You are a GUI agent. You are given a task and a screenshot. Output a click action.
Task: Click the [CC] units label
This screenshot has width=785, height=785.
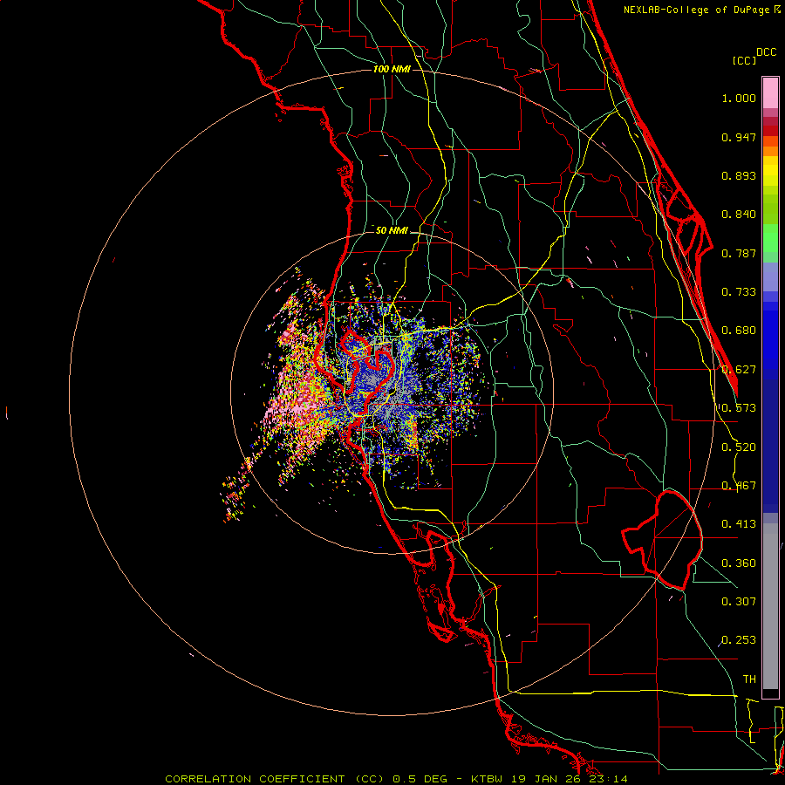coord(744,60)
